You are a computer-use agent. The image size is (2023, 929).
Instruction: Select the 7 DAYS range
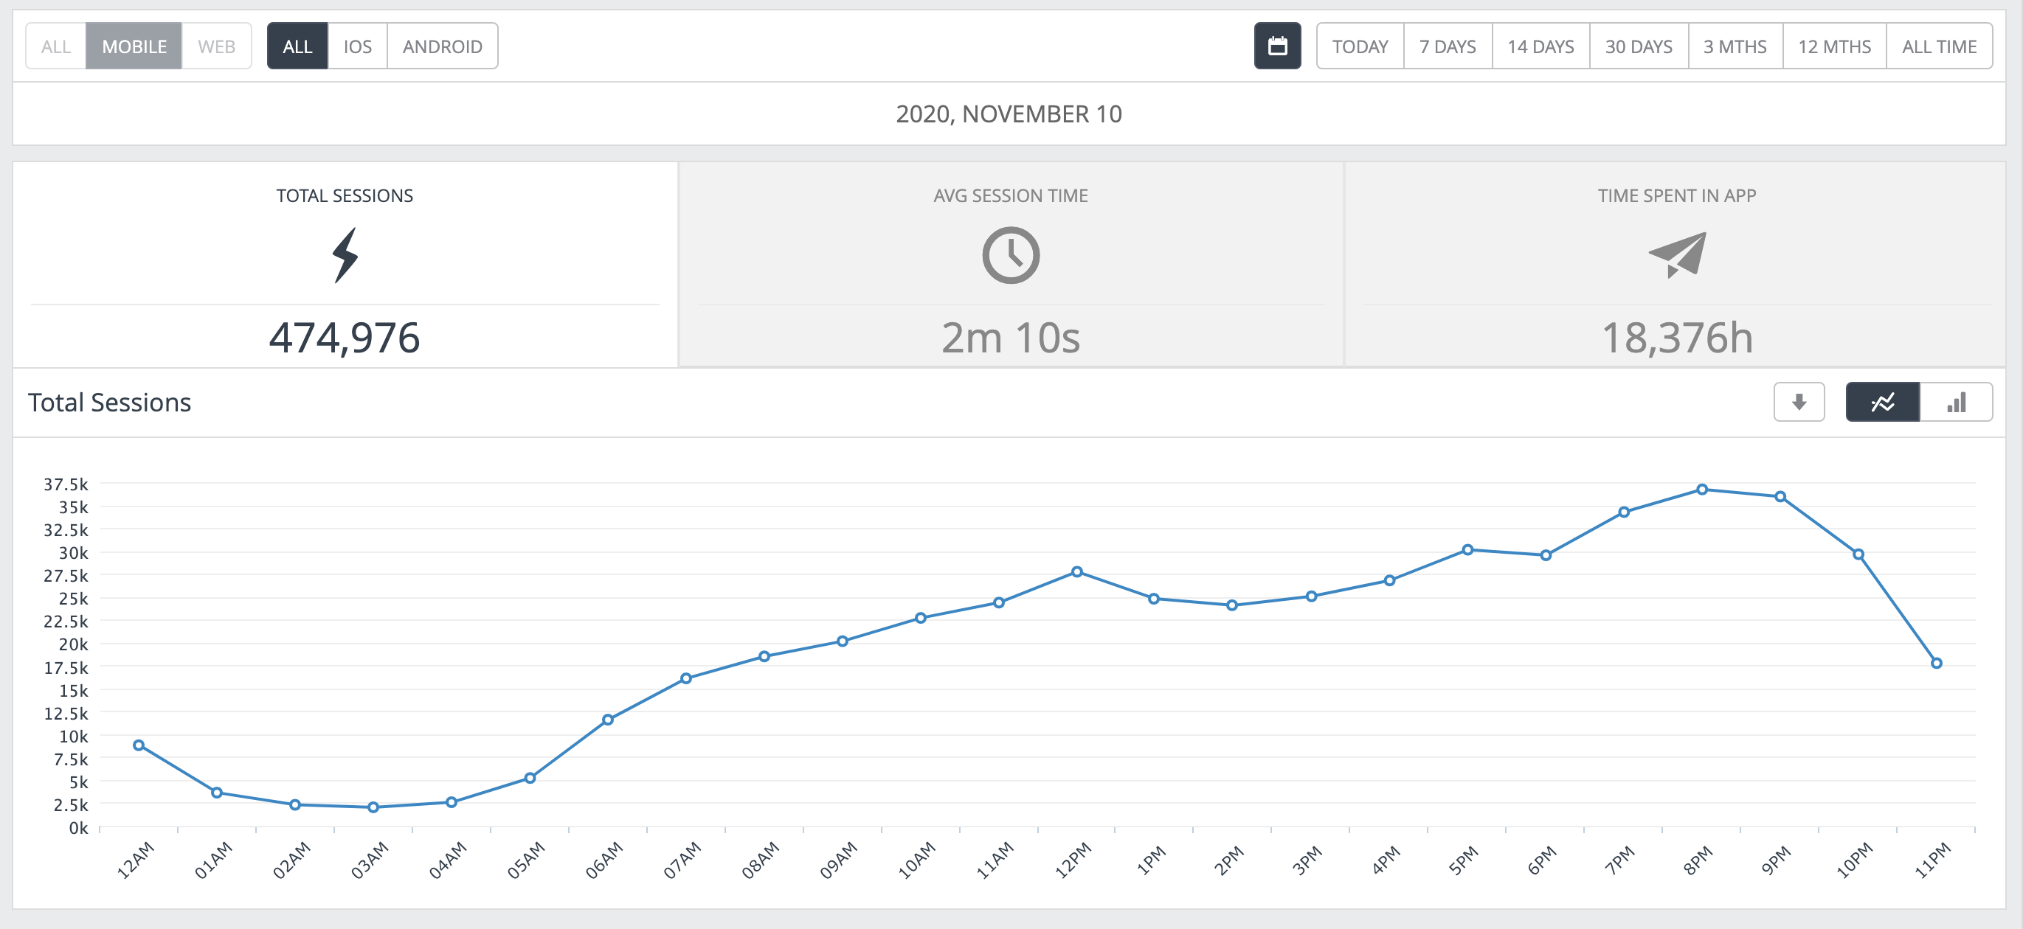pyautogui.click(x=1448, y=46)
